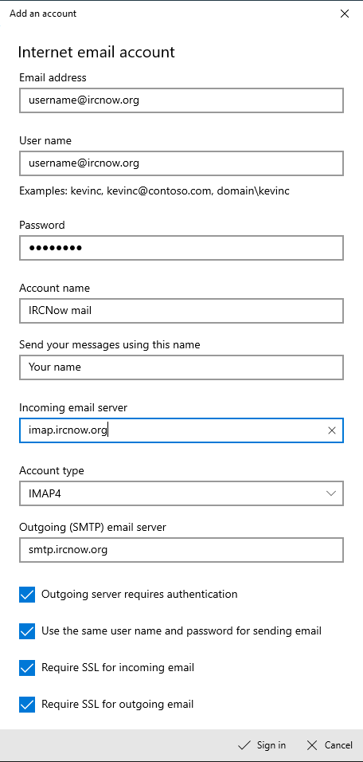Click the Sign in checkmark icon

[244, 745]
